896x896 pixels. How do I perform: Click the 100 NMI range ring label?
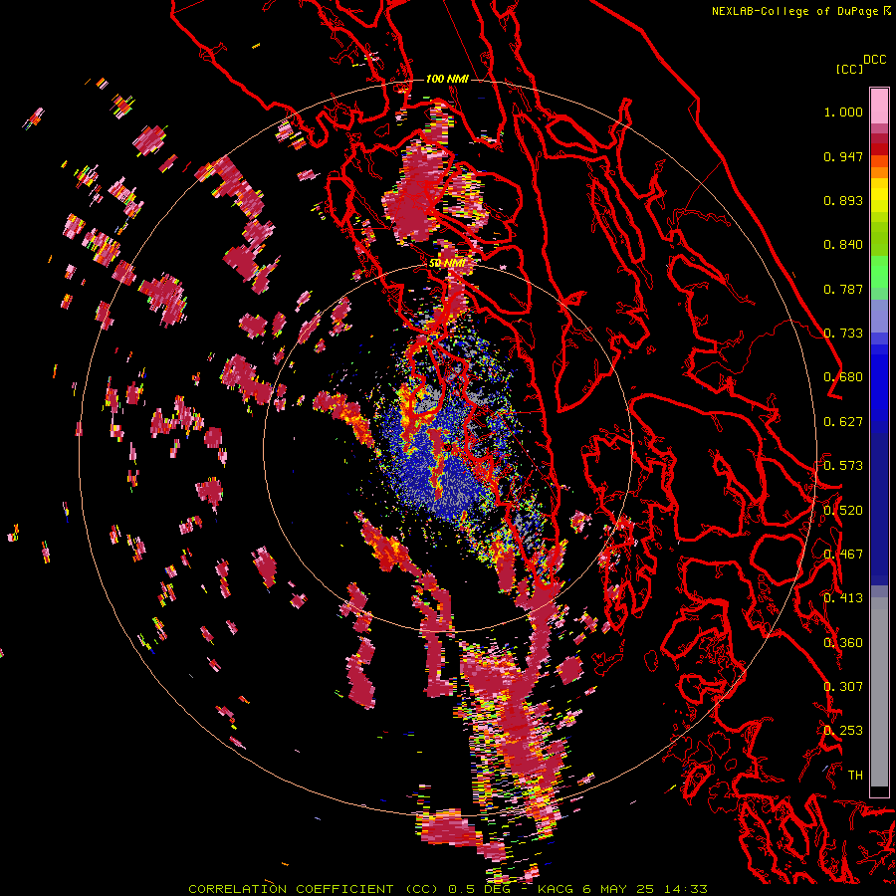(x=447, y=79)
